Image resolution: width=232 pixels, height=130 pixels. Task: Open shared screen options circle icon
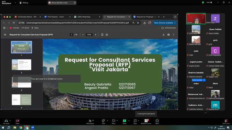click(x=75, y=3)
